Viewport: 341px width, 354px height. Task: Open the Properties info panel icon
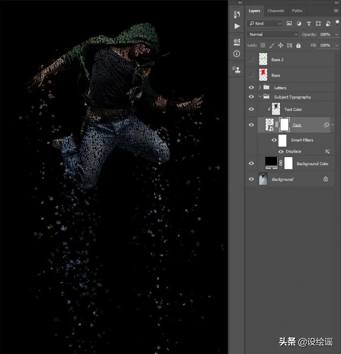(237, 53)
